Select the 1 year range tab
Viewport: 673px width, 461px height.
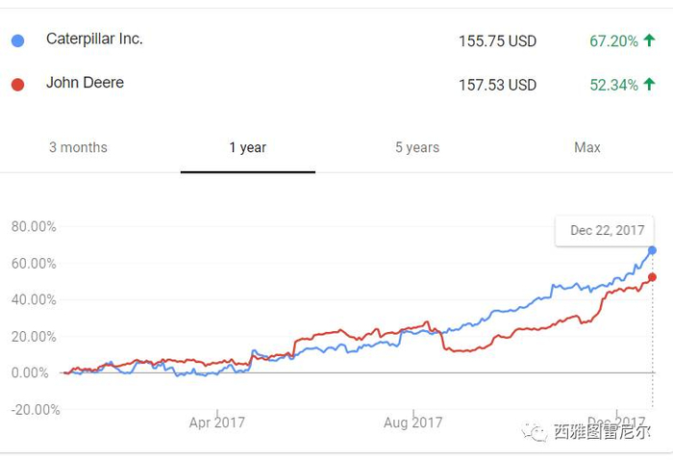247,147
